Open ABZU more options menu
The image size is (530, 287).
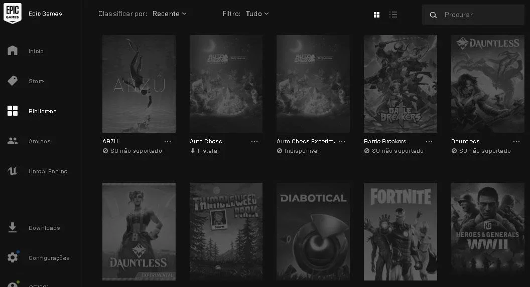[168, 142]
